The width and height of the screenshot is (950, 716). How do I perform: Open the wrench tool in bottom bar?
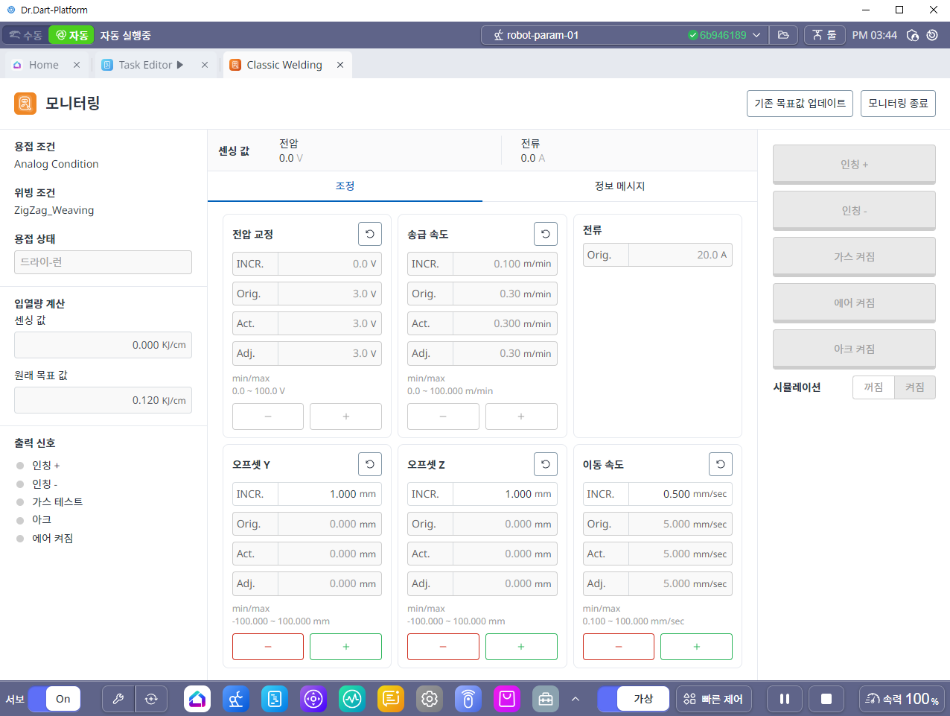pyautogui.click(x=118, y=699)
